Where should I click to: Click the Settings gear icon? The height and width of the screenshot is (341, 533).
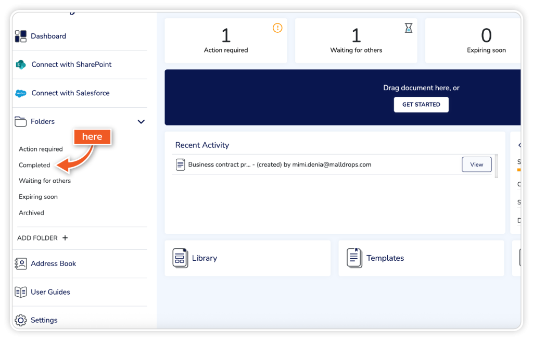[21, 320]
